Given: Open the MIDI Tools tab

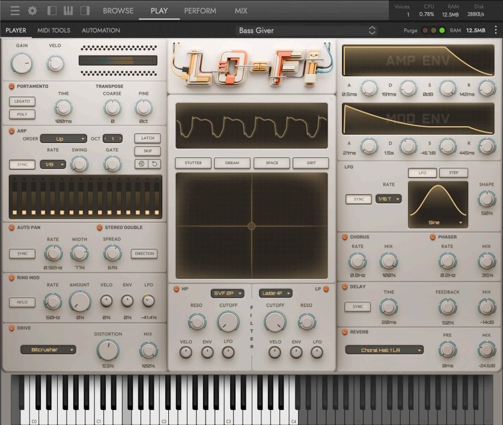Looking at the screenshot, I should [53, 30].
